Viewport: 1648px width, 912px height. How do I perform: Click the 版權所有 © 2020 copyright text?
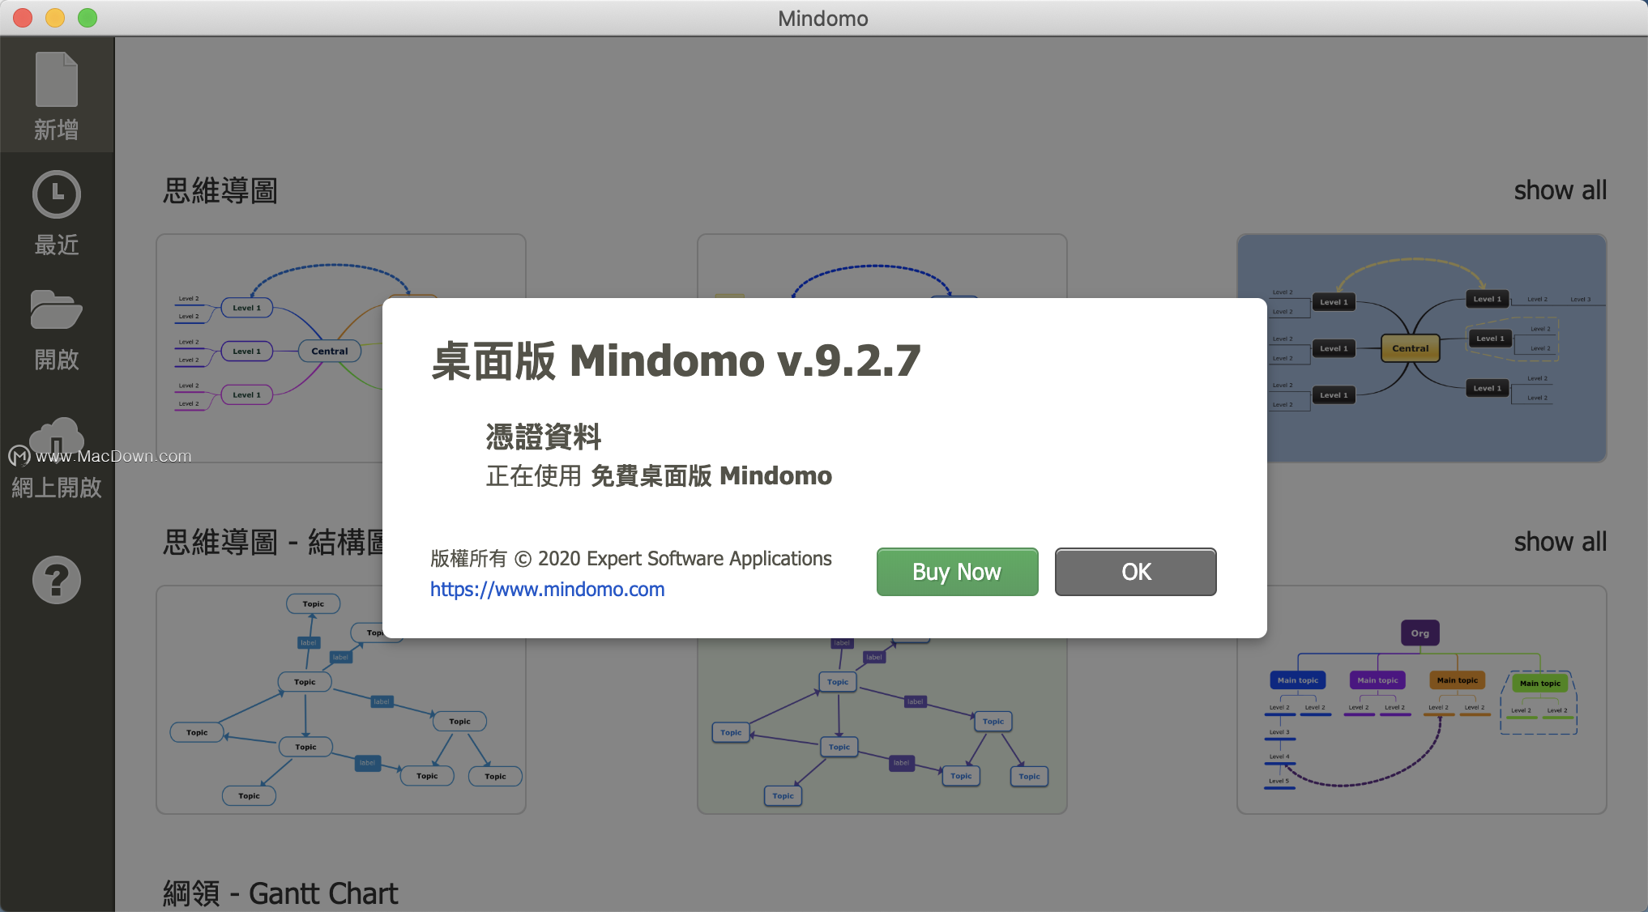(x=630, y=559)
